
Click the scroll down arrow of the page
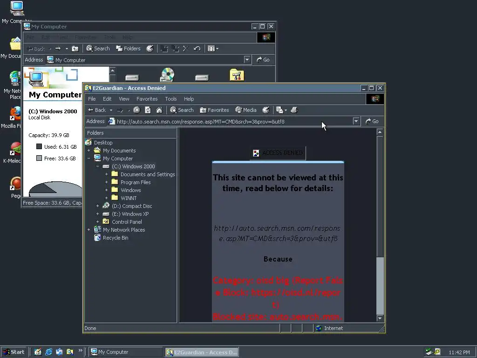click(380, 318)
